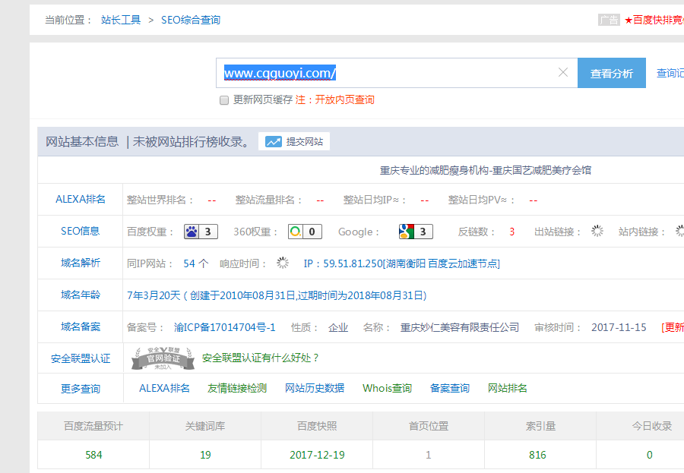Viewport: 684px width, 473px height.
Task: Open the 渝ICP备17014704号-1 record link
Action: point(225,327)
